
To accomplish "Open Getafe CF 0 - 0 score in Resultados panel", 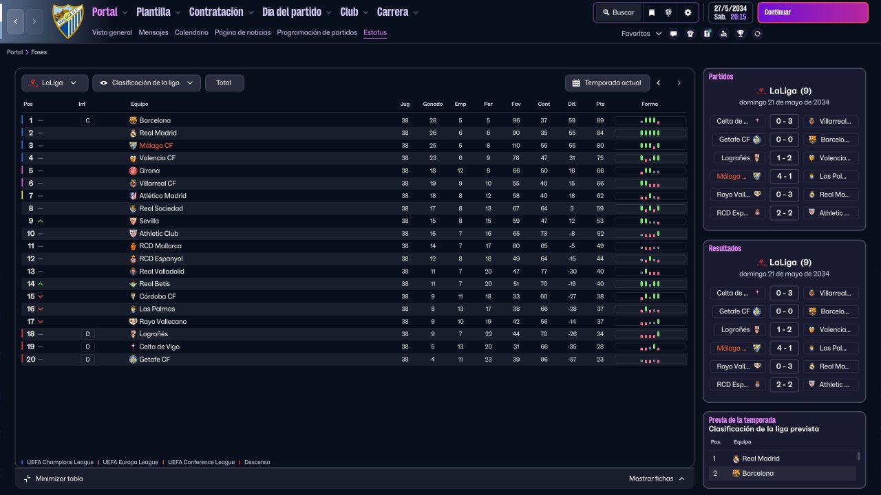I will [784, 311].
